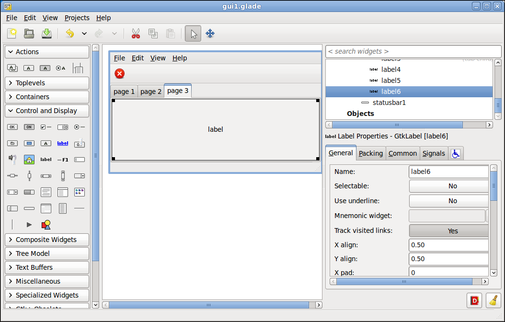Expand the Miscellaneous section
This screenshot has height=322, width=505.
point(47,281)
